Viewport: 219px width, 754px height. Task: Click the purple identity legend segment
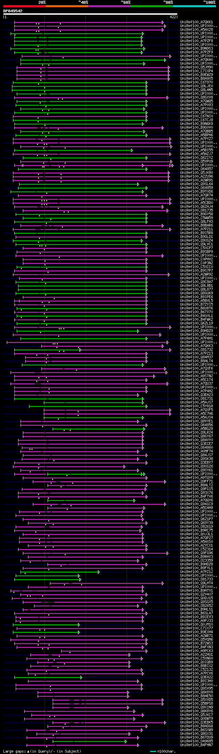(109, 6)
